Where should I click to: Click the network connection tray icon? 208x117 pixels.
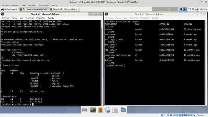pyautogui.click(x=197, y=9)
